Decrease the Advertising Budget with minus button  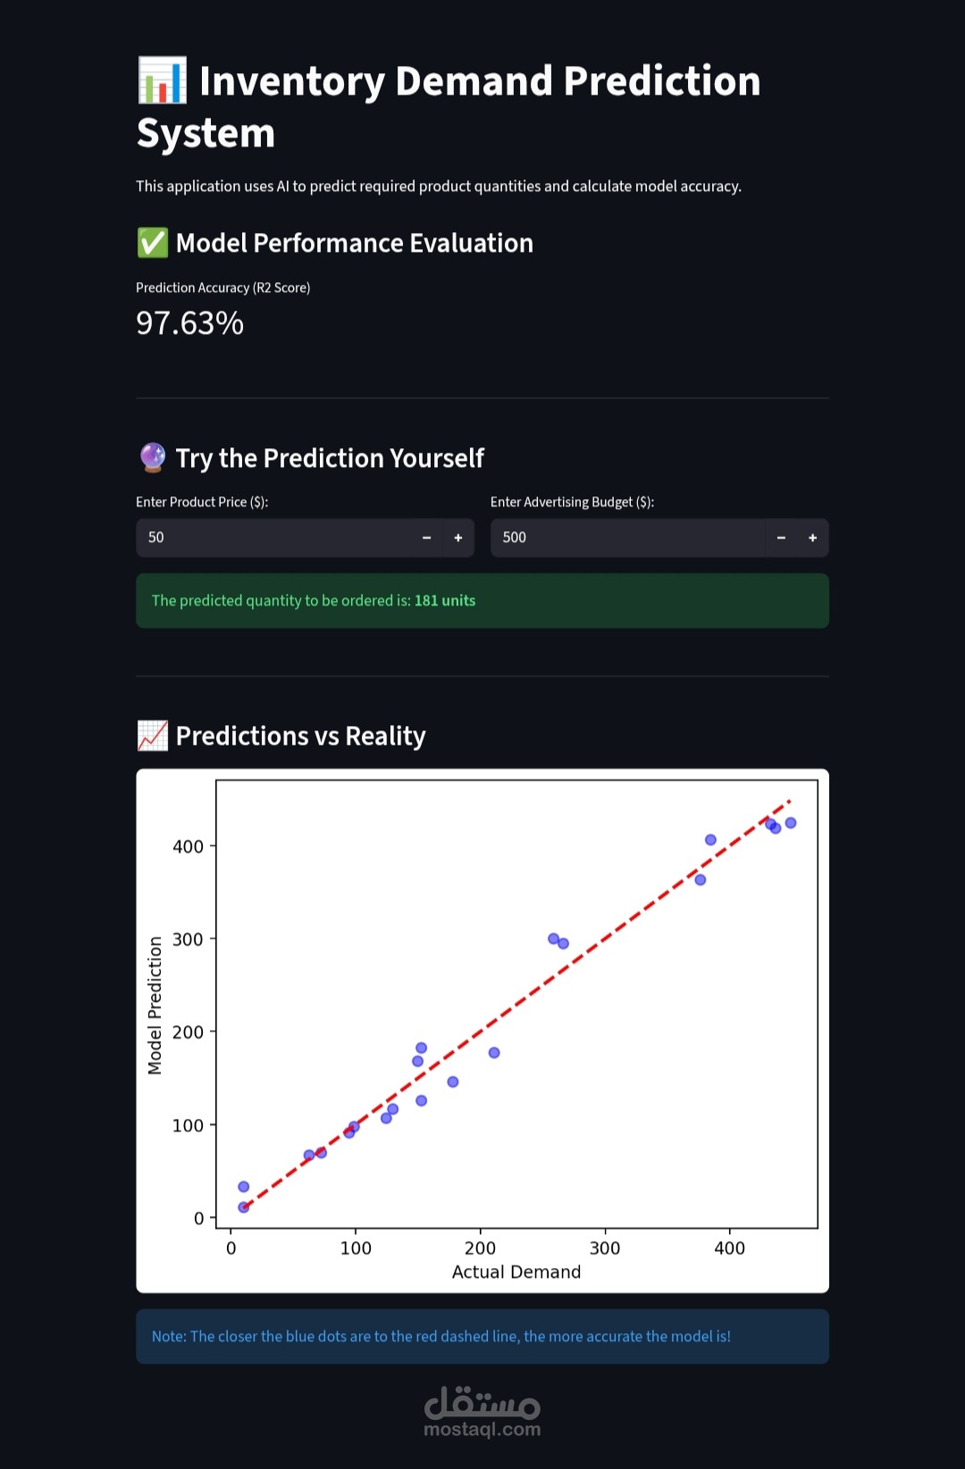click(781, 538)
